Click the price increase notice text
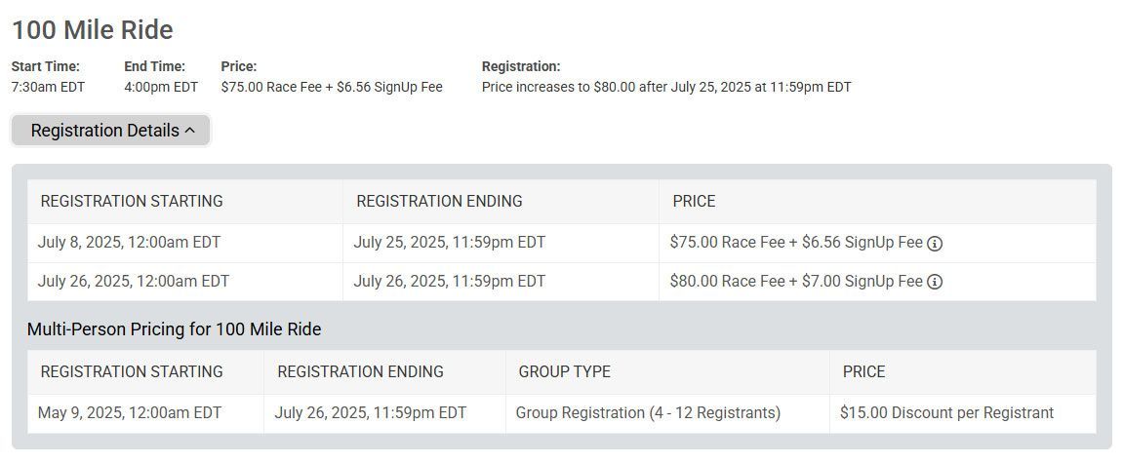Screen dimensions: 1123x463 tap(666, 88)
